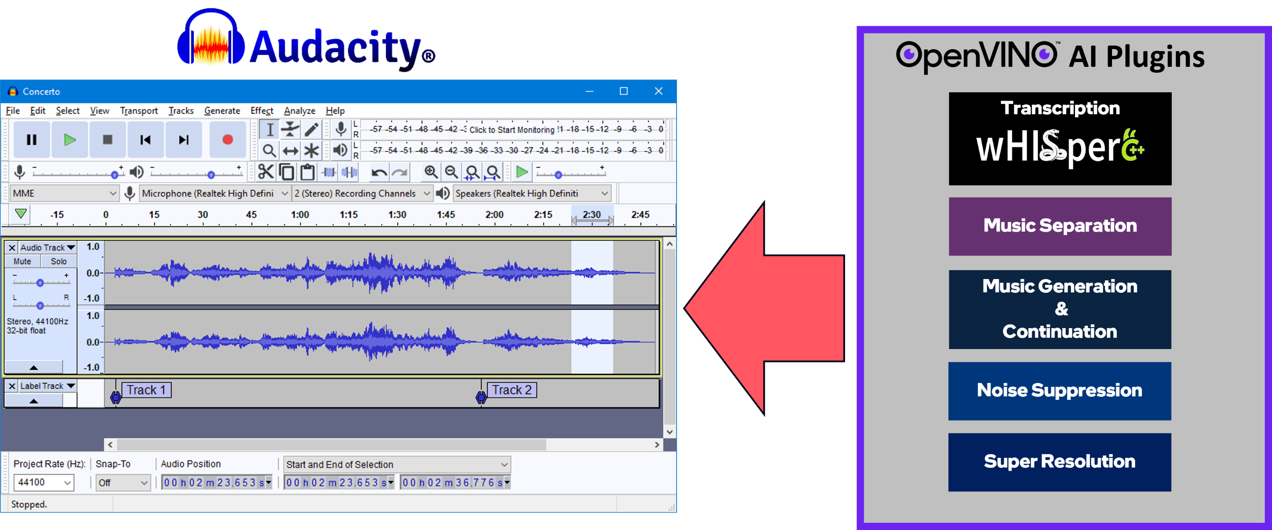The width and height of the screenshot is (1272, 530).
Task: Click the Trim Audio icon
Action: (x=328, y=173)
